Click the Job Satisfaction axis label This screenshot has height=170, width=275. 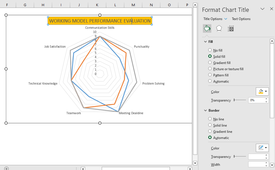(x=55, y=47)
